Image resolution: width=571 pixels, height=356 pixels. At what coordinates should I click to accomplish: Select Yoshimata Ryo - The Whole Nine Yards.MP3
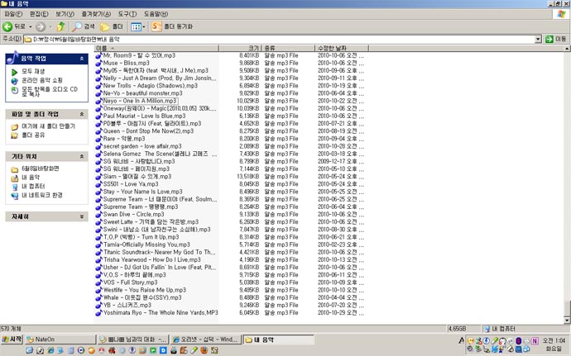pos(161,313)
